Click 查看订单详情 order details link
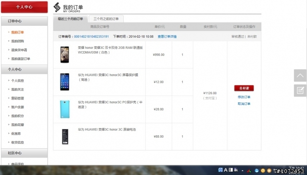Viewport: 307px width, 175px height. 167,36
